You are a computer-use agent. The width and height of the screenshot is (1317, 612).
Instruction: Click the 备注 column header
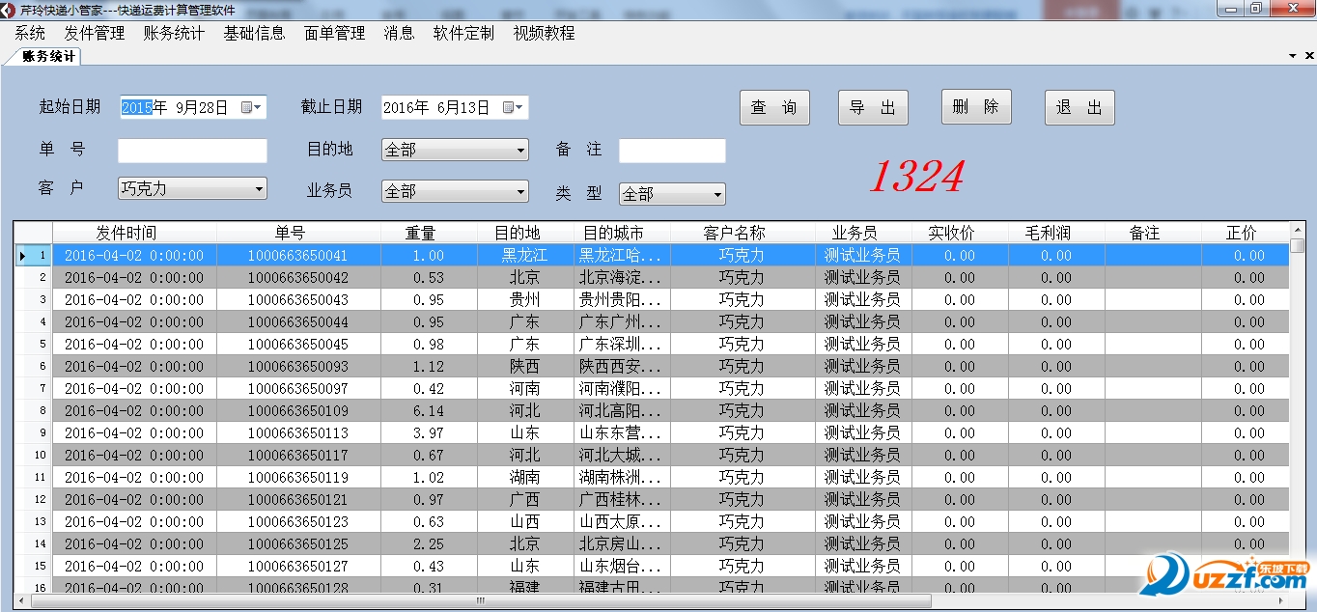pyautogui.click(x=1153, y=233)
